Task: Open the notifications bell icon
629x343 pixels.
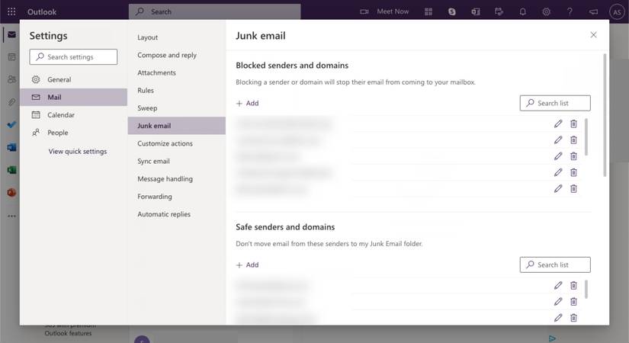Action: [x=523, y=11]
